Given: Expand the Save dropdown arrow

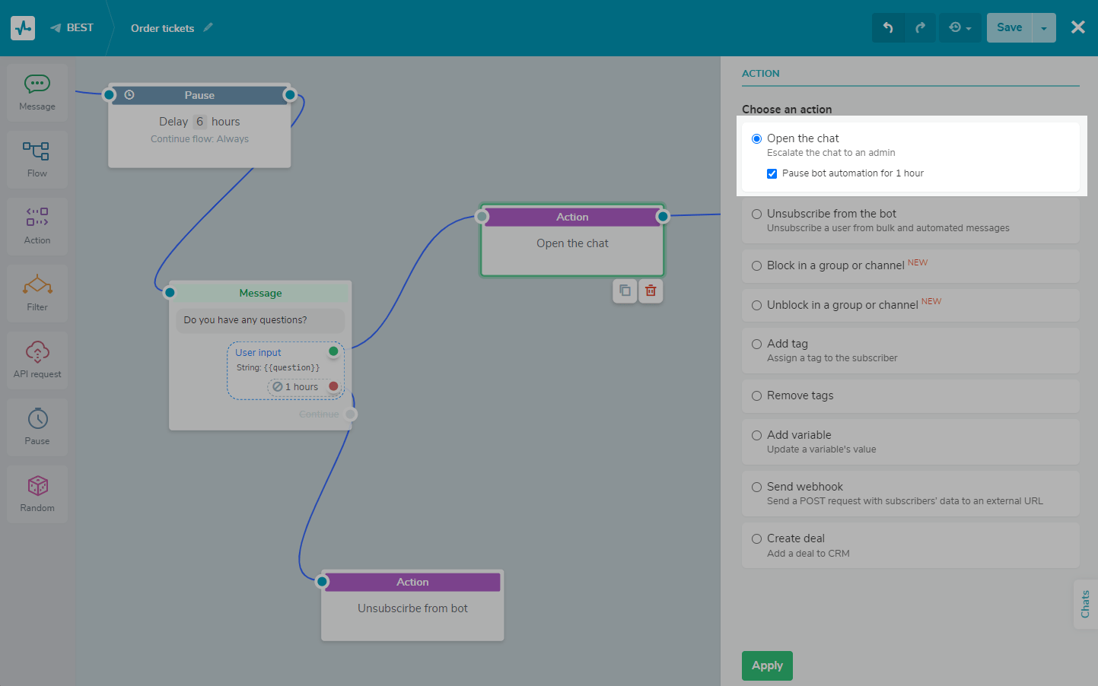Looking at the screenshot, I should tap(1044, 28).
